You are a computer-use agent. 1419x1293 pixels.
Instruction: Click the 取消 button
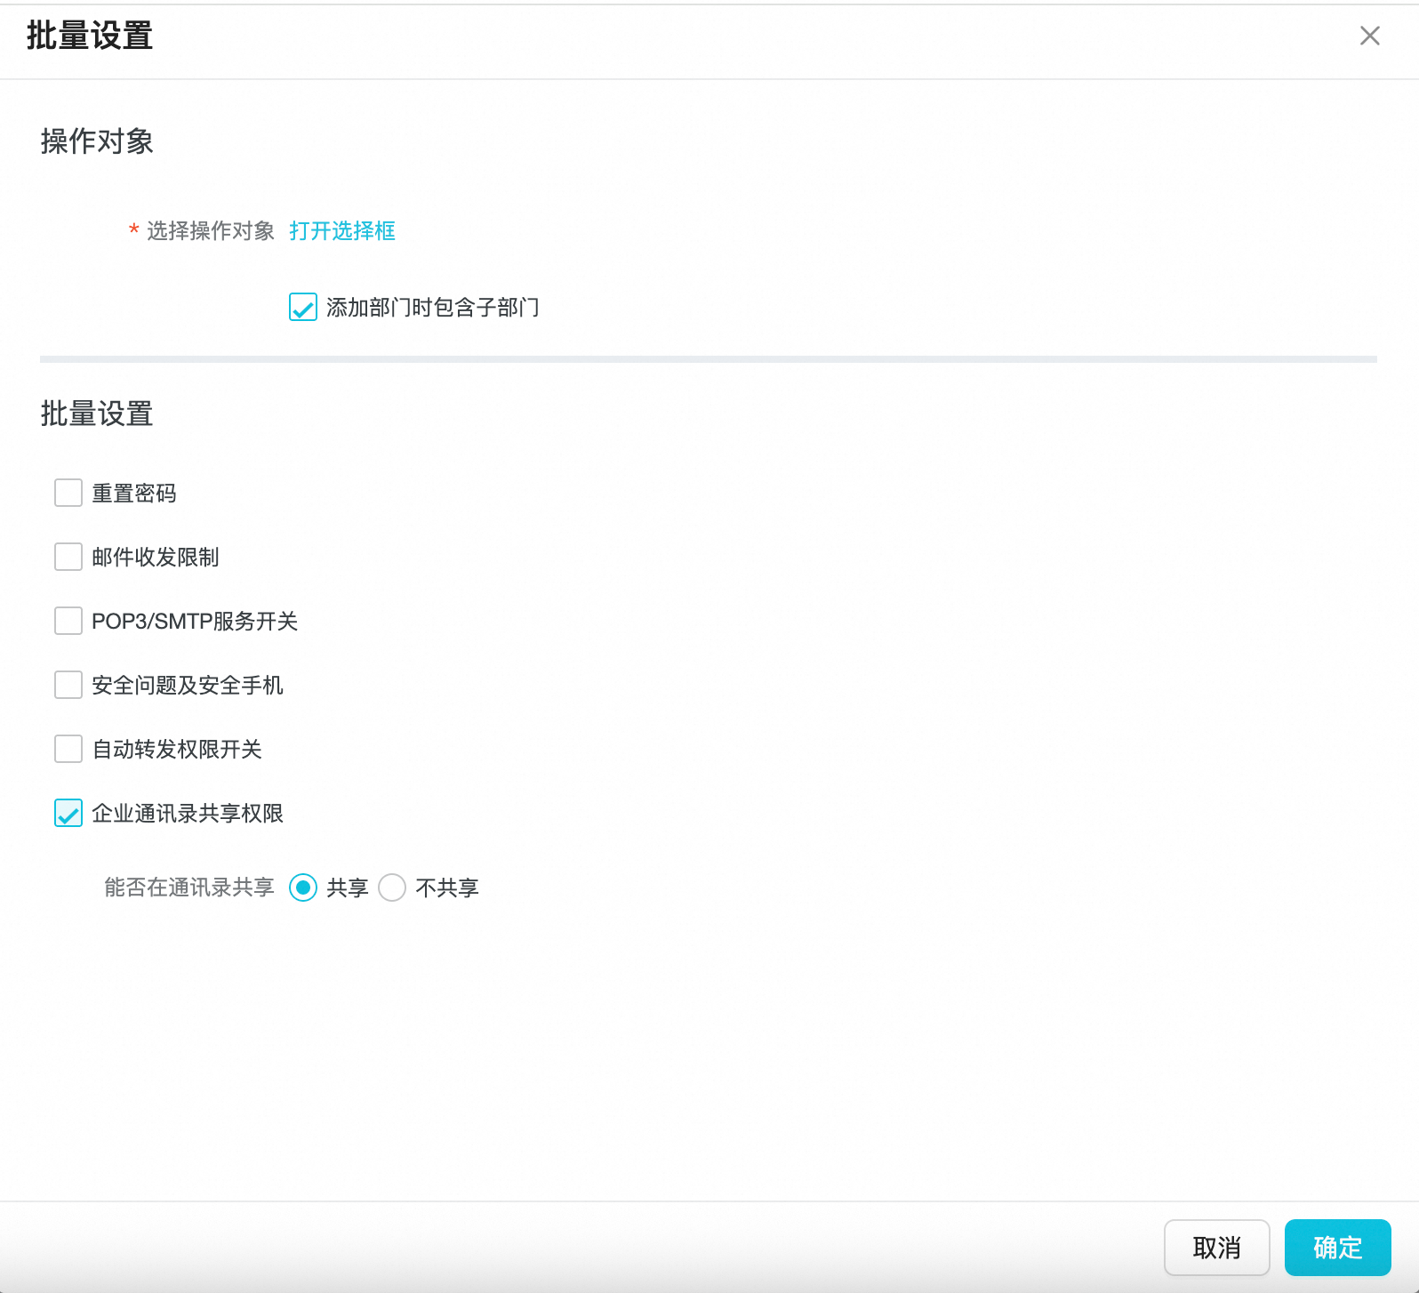[x=1217, y=1248]
